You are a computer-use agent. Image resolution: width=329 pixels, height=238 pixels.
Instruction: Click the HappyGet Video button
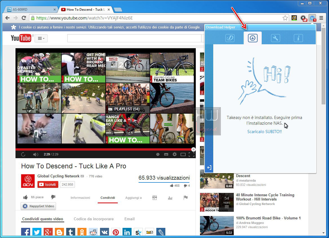(38, 206)
